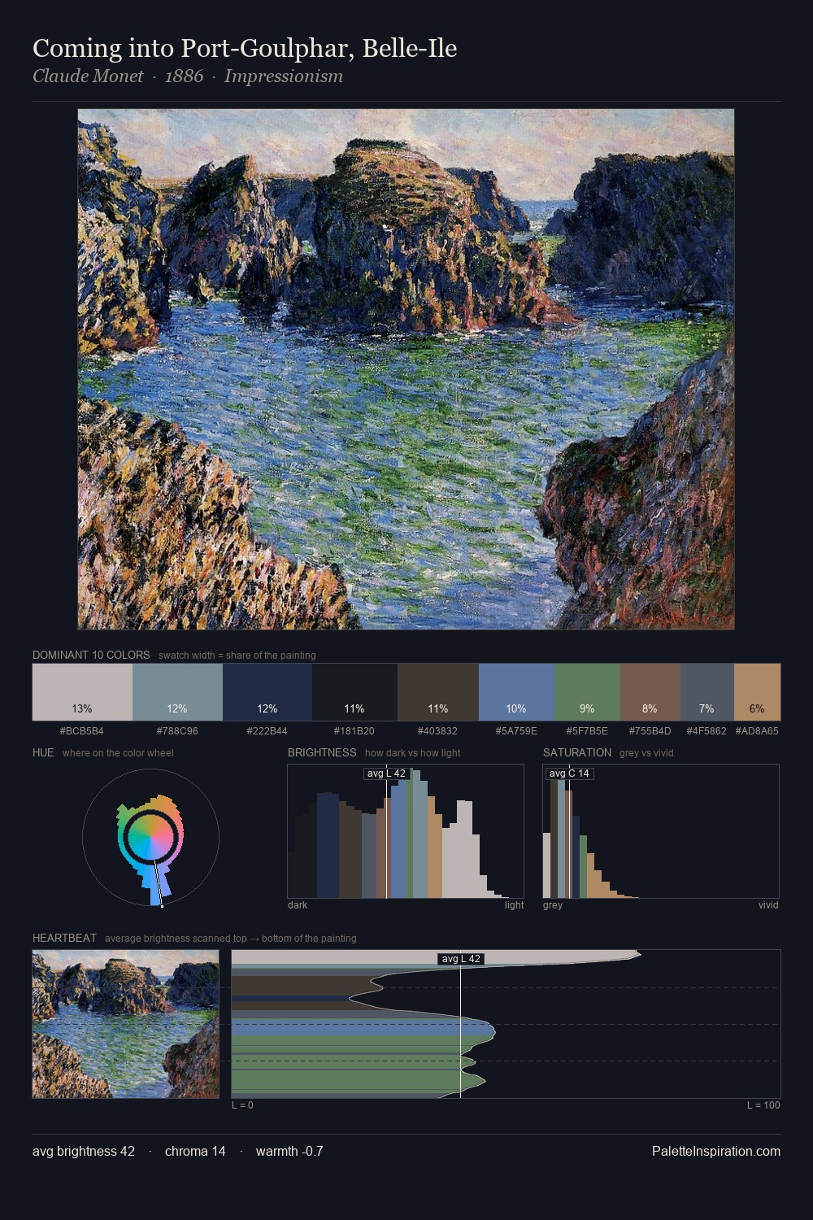Click 'grey vs vivid' caption
Viewport: 813px width, 1220px height.
pos(646,753)
